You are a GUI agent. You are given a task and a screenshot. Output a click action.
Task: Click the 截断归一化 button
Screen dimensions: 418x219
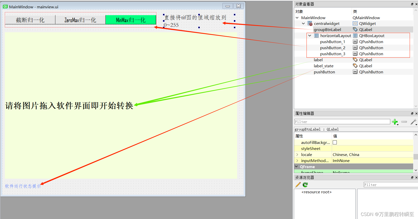30,20
